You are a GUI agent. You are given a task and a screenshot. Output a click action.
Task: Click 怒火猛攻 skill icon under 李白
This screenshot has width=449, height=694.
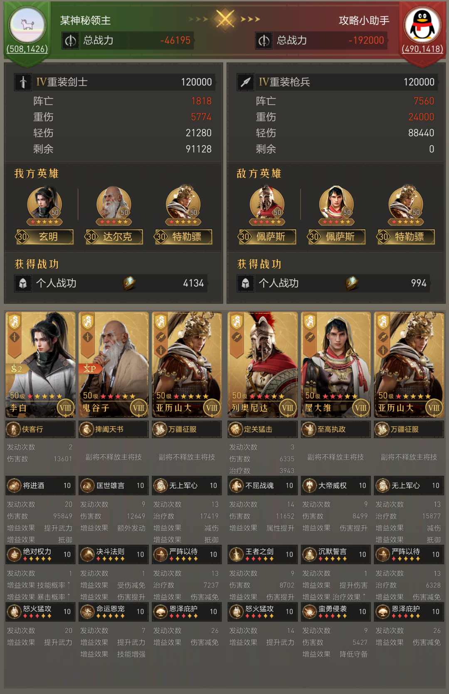[15, 612]
